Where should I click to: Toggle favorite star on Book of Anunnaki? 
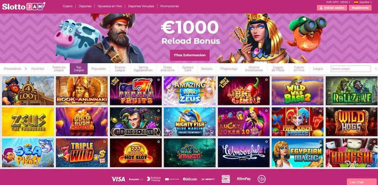(x=105, y=80)
